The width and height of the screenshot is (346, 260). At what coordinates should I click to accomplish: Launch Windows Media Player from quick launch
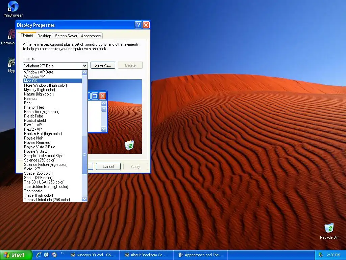tap(54, 255)
